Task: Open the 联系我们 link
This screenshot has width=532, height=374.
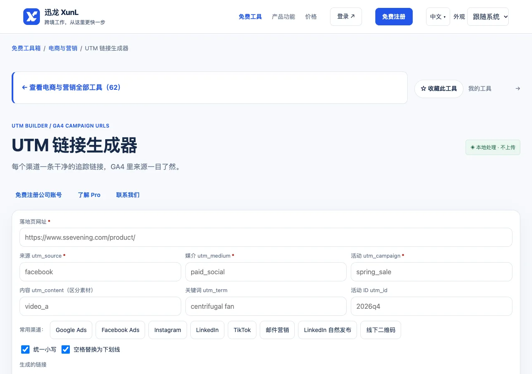Action: click(x=128, y=195)
